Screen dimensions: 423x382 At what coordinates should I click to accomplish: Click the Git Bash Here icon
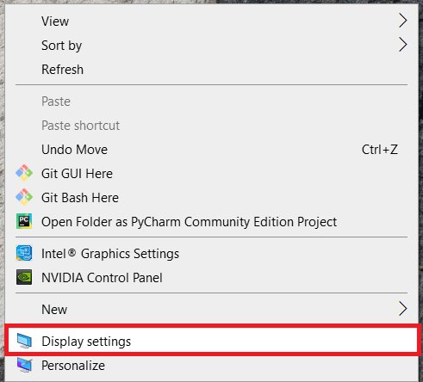pos(24,197)
